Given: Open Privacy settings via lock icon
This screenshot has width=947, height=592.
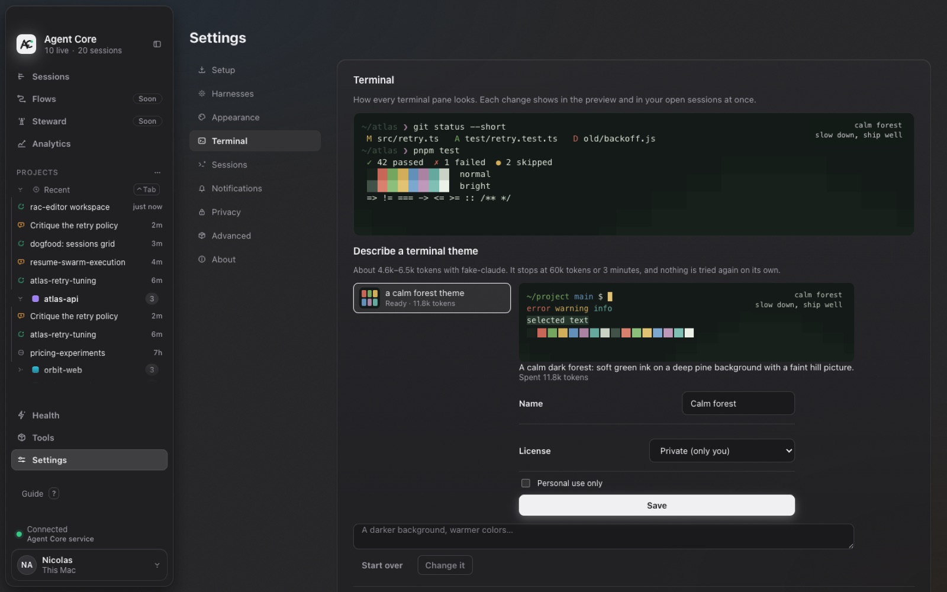Looking at the screenshot, I should click(x=202, y=212).
